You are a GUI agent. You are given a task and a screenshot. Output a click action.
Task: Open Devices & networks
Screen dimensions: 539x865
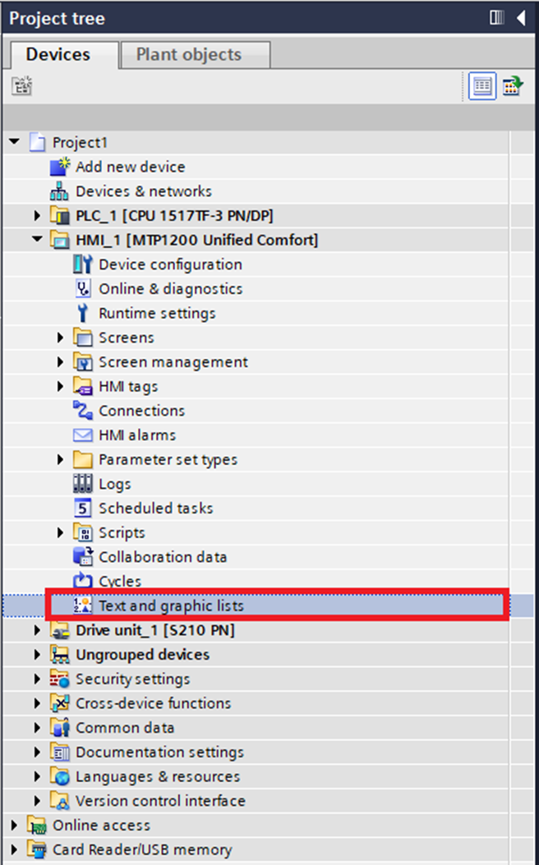click(x=144, y=191)
